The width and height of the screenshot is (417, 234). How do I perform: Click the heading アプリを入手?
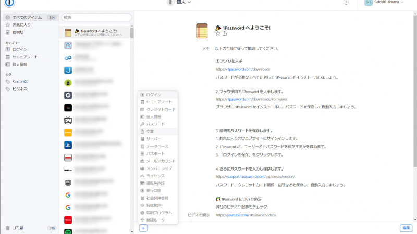point(231,61)
